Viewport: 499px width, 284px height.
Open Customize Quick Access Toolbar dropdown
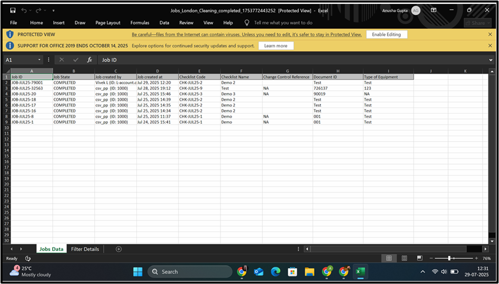click(54, 10)
